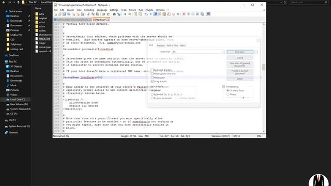This screenshot has height=186, width=331.
Task: Click the Stop Recording macro icon
Action: click(x=188, y=14)
